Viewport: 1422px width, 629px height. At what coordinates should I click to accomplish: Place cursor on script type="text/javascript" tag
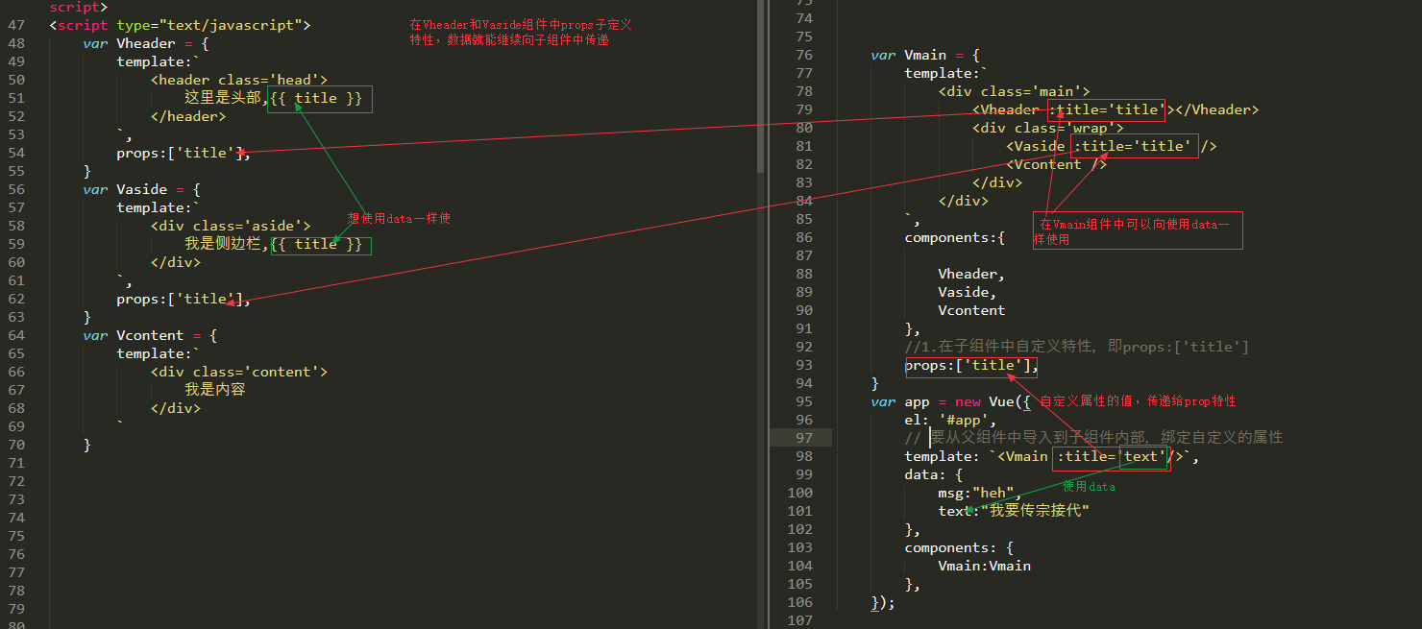[x=180, y=25]
